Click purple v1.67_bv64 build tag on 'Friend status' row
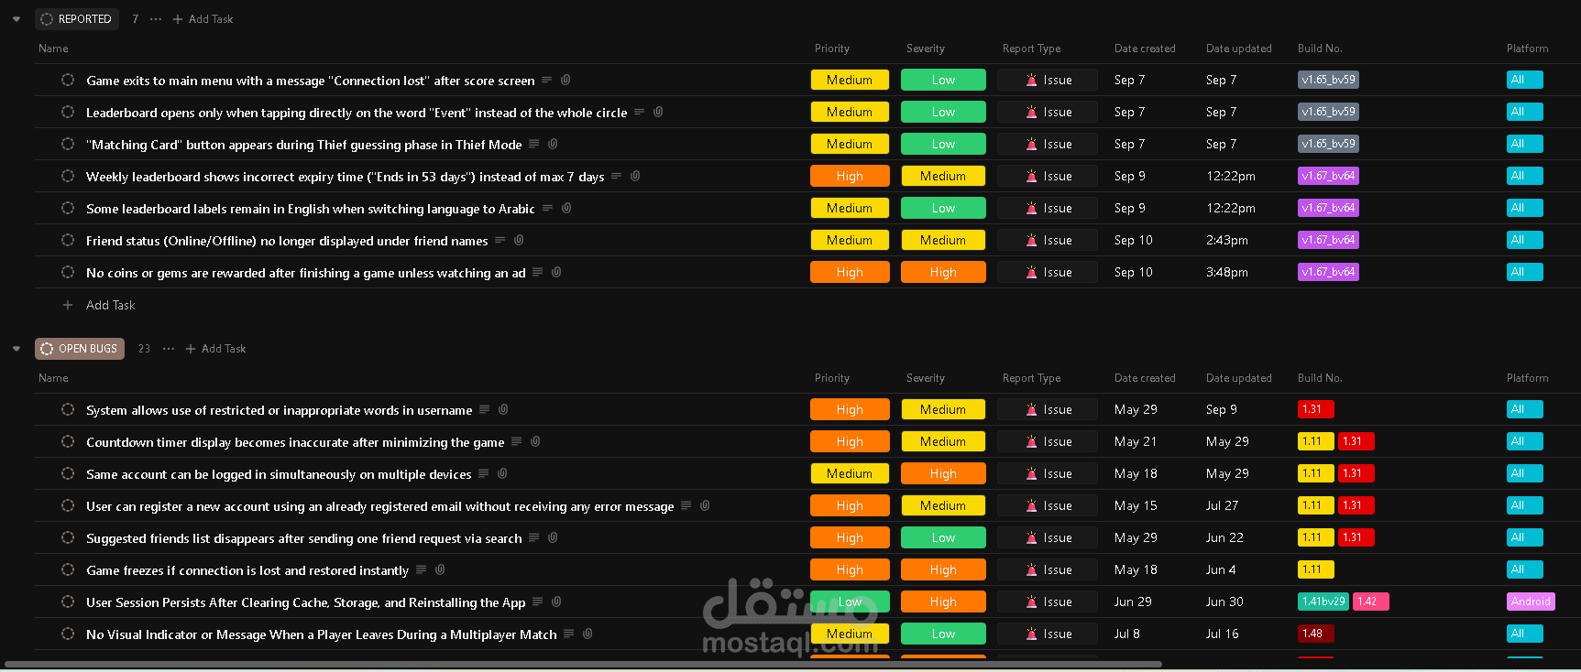Screen dimensions: 1581x672 pos(1328,240)
